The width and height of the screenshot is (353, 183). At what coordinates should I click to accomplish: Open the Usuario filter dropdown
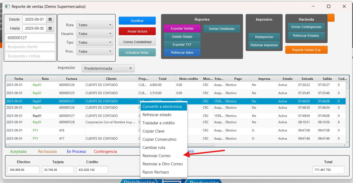(x=95, y=34)
